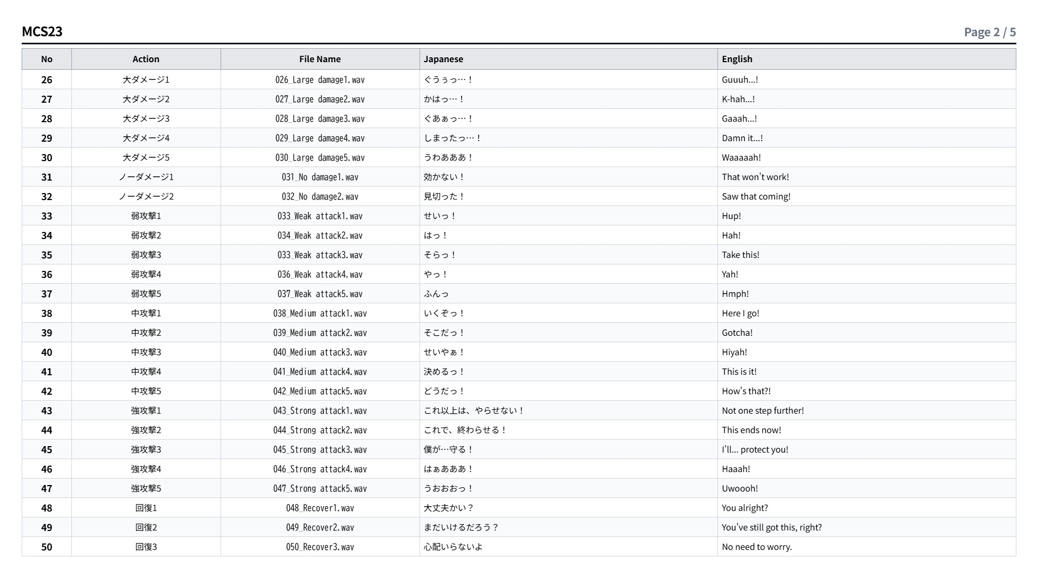Image resolution: width=1038 pixels, height=584 pixels.
Task: Select the 'Here I go!' English cell
Action: [x=867, y=313]
